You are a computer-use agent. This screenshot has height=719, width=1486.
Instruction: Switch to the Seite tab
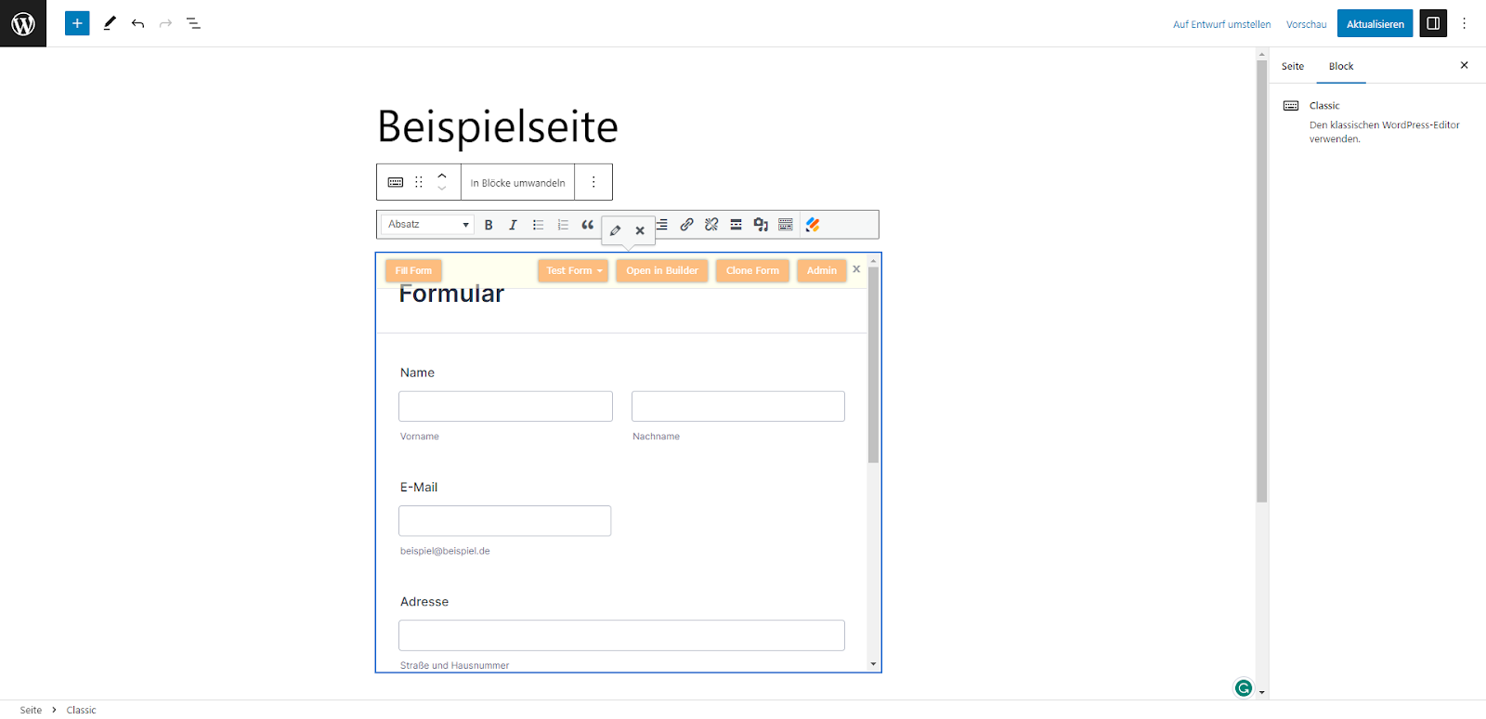pyautogui.click(x=1293, y=67)
